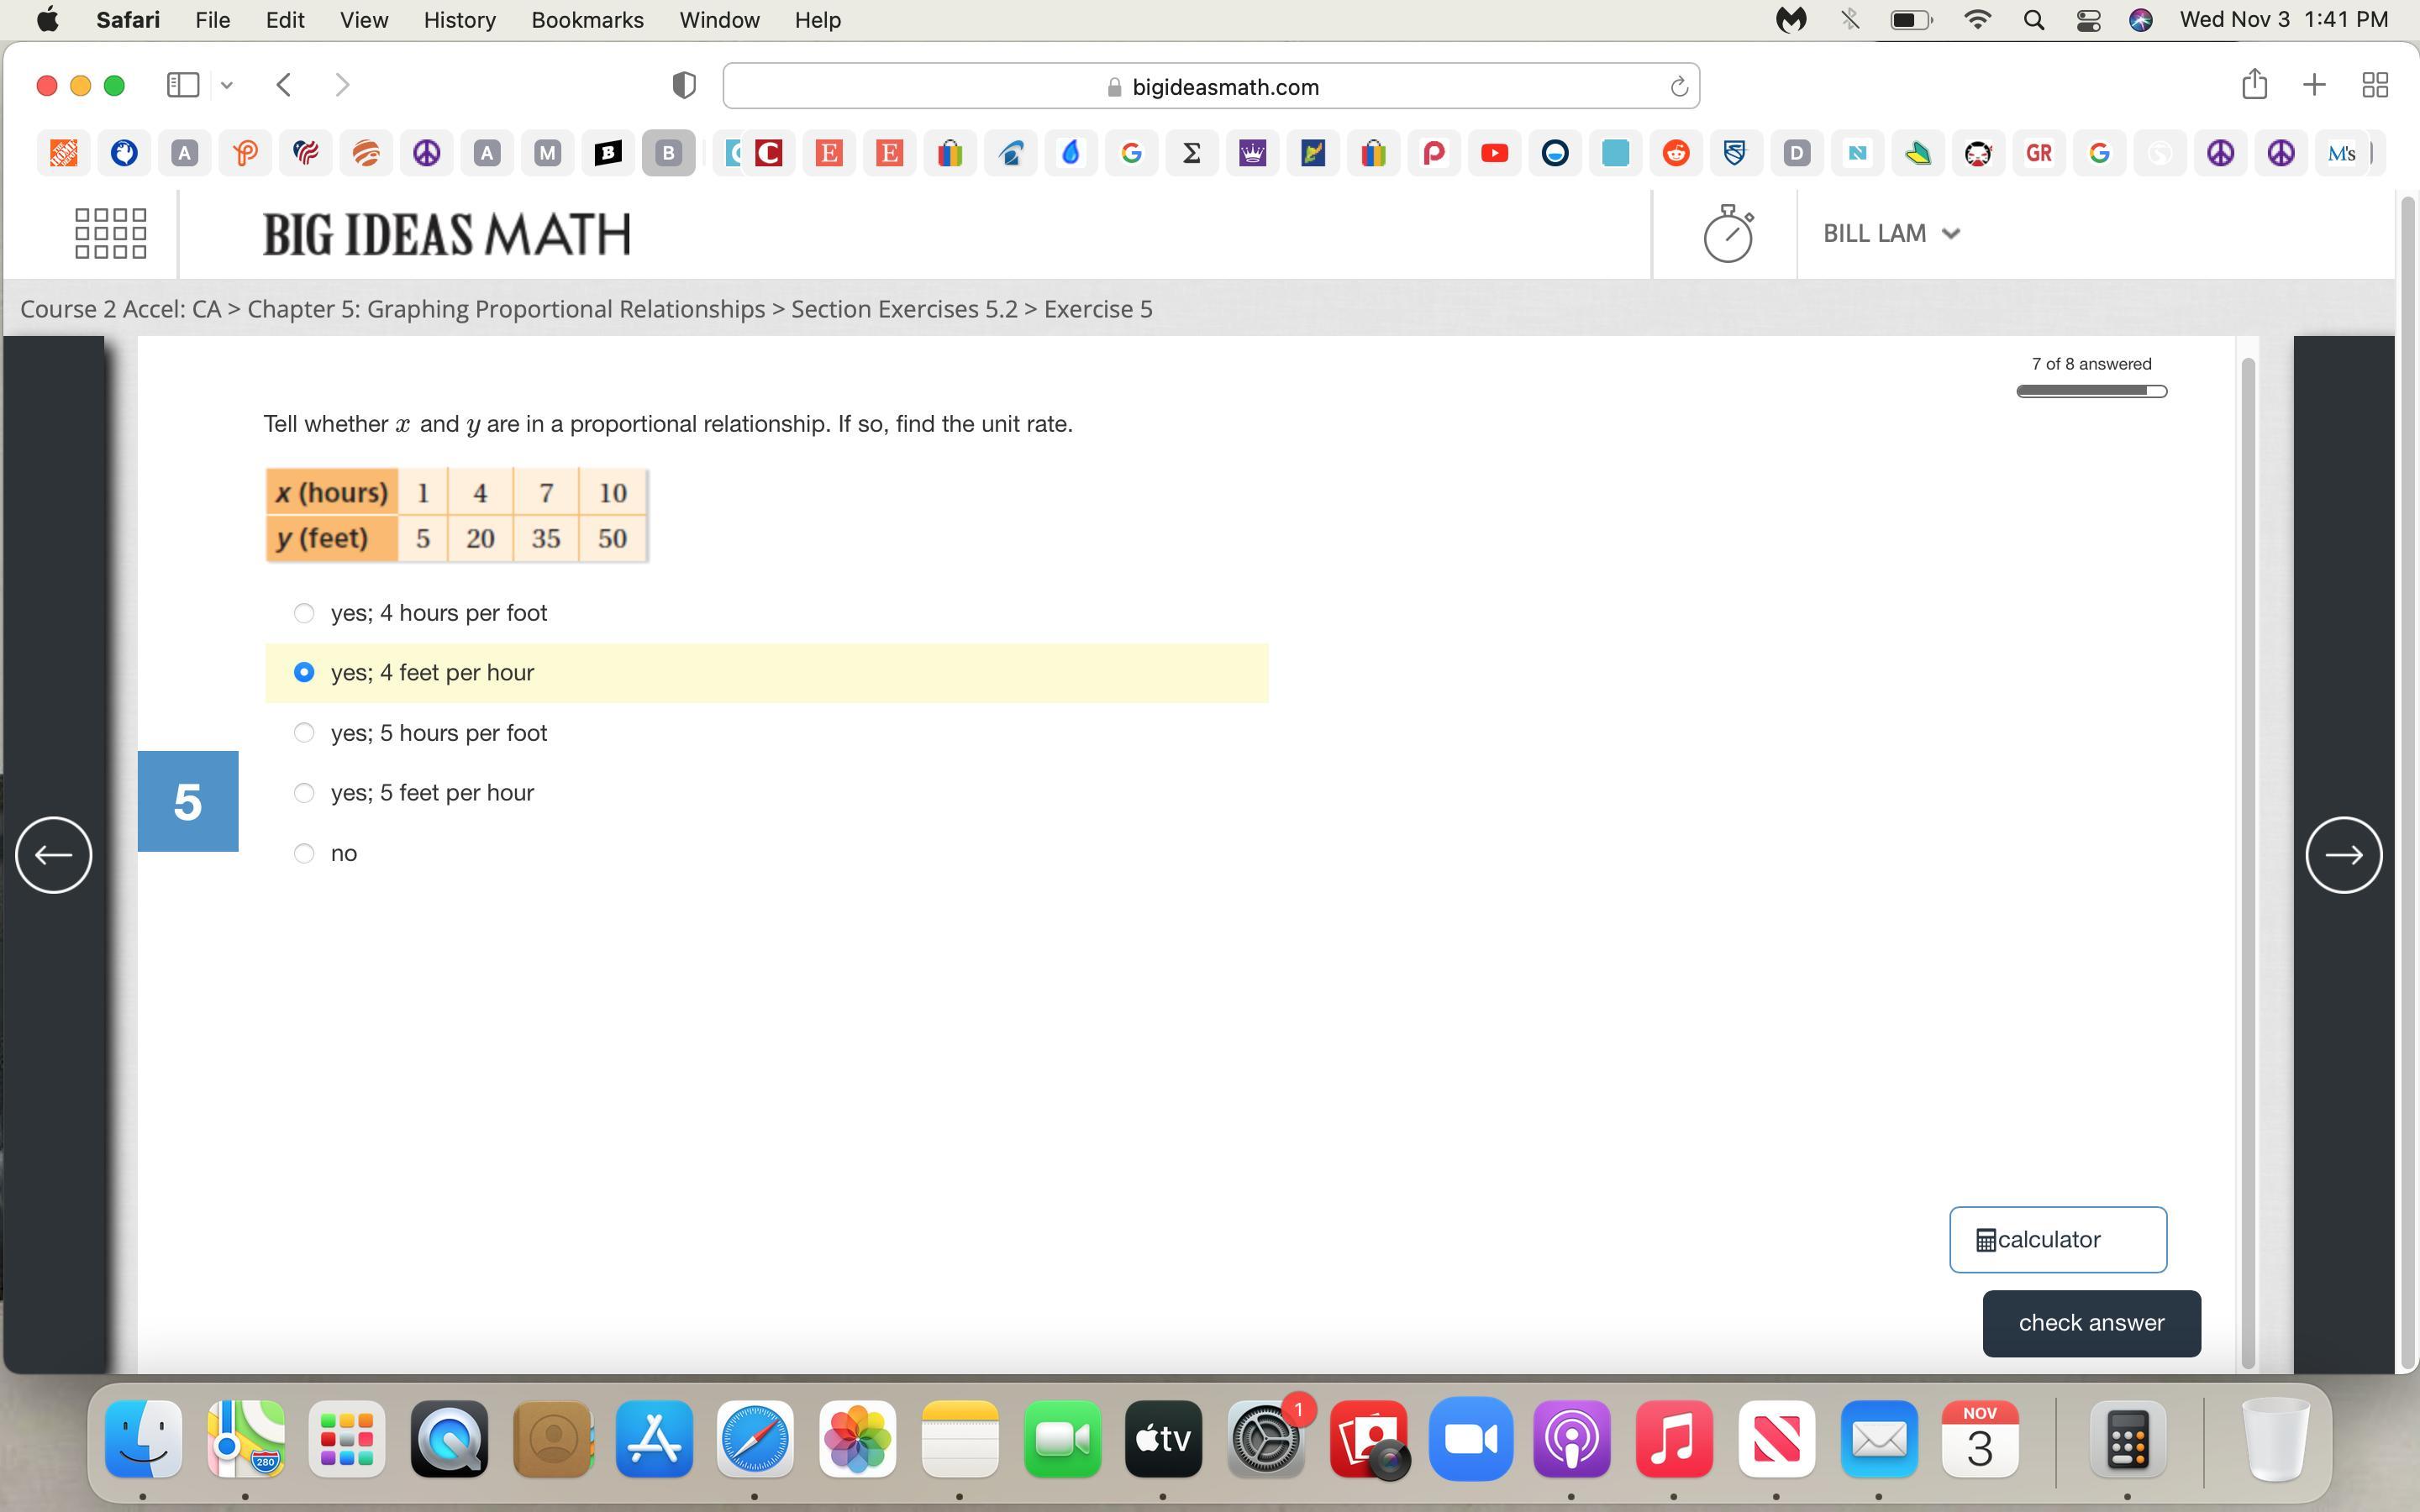Select "yes; 5 feet per hour" option
Image resolution: width=2420 pixels, height=1512 pixels.
click(x=304, y=793)
